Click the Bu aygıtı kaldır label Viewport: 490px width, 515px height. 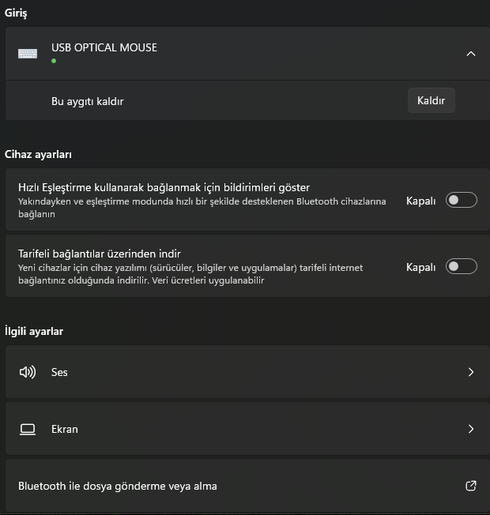[x=87, y=101]
